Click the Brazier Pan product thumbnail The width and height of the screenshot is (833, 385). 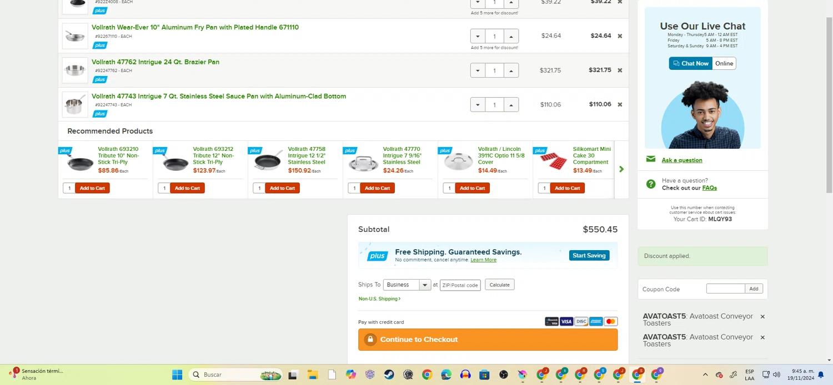[75, 70]
